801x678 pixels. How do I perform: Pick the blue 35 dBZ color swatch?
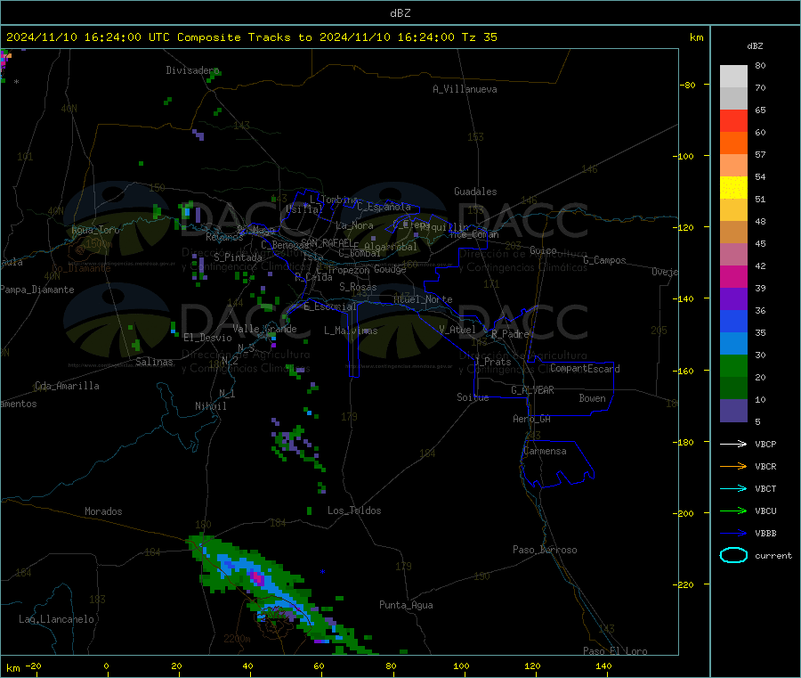733,321
